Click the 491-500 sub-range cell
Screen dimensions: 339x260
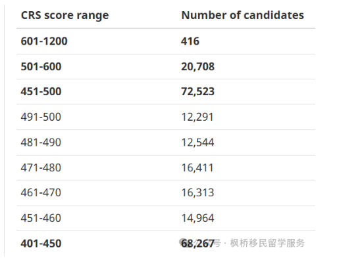[41, 117]
